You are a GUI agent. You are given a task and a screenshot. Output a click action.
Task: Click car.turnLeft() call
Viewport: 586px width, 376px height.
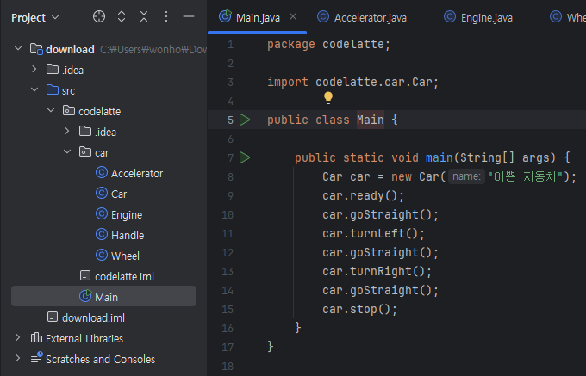click(x=374, y=233)
